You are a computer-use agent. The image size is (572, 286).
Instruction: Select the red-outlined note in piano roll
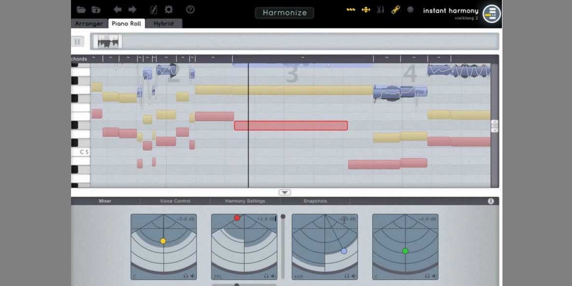pyautogui.click(x=291, y=125)
